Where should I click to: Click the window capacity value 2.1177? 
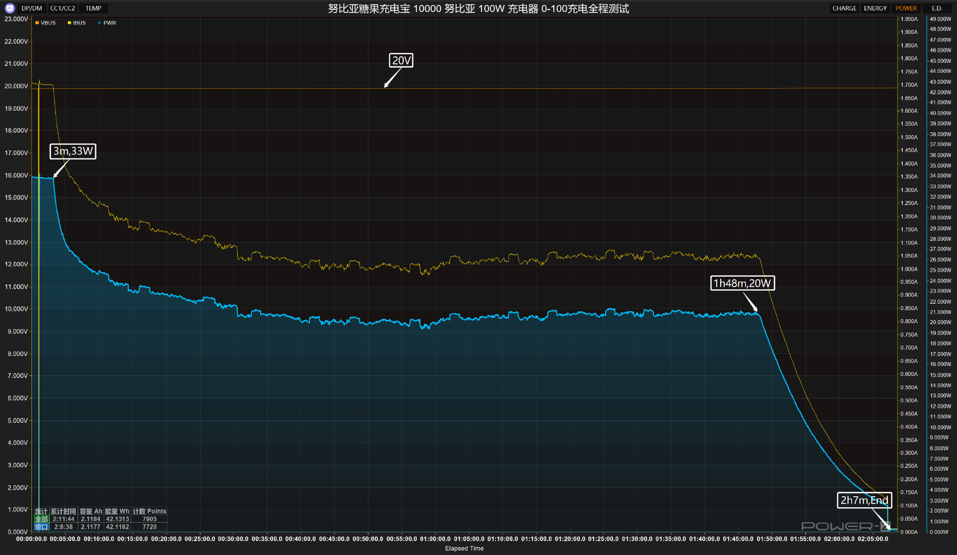tap(91, 527)
